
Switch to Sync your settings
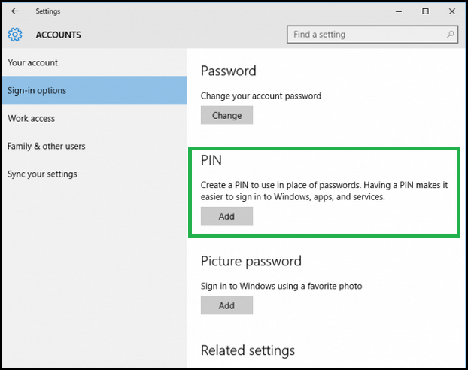click(x=43, y=174)
